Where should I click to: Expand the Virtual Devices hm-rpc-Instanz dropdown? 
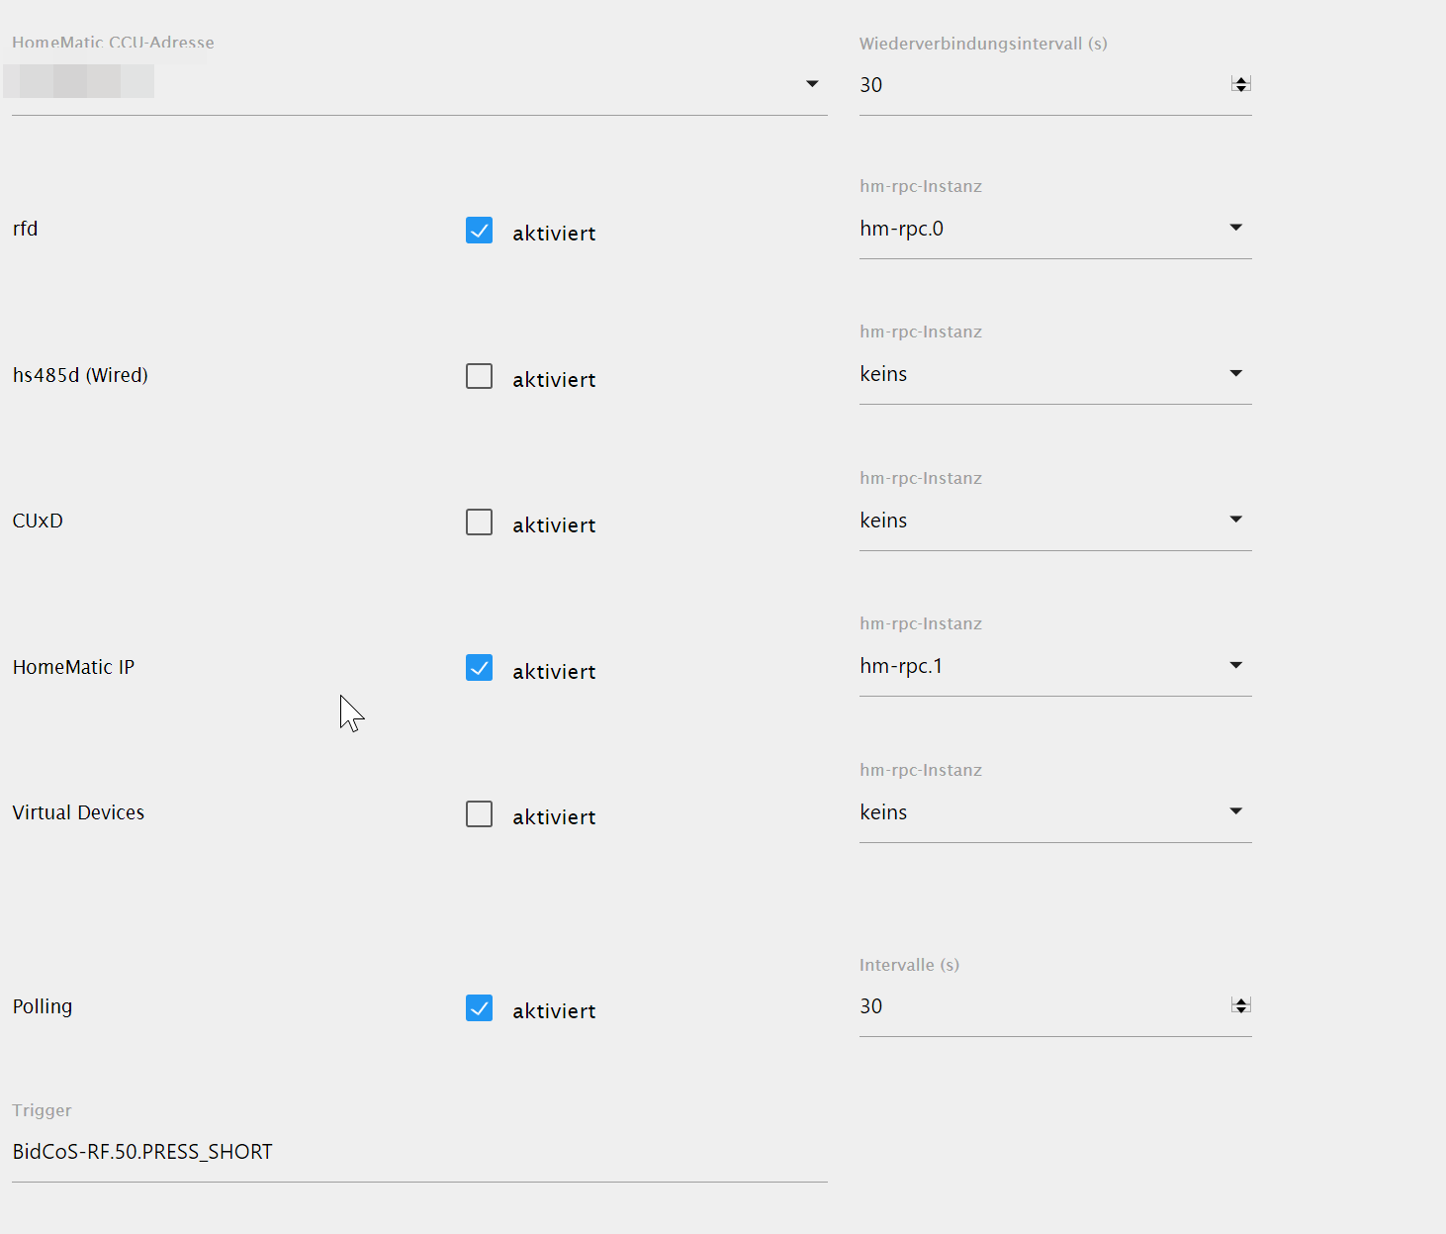pos(1054,812)
